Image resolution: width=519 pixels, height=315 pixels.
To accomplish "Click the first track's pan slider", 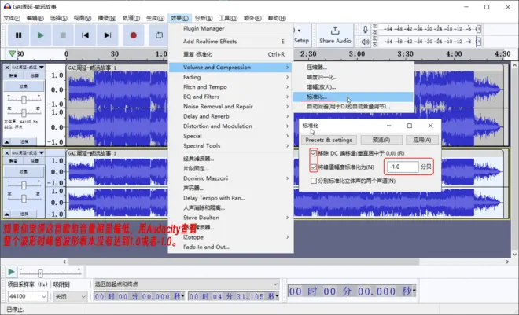I will click(24, 113).
